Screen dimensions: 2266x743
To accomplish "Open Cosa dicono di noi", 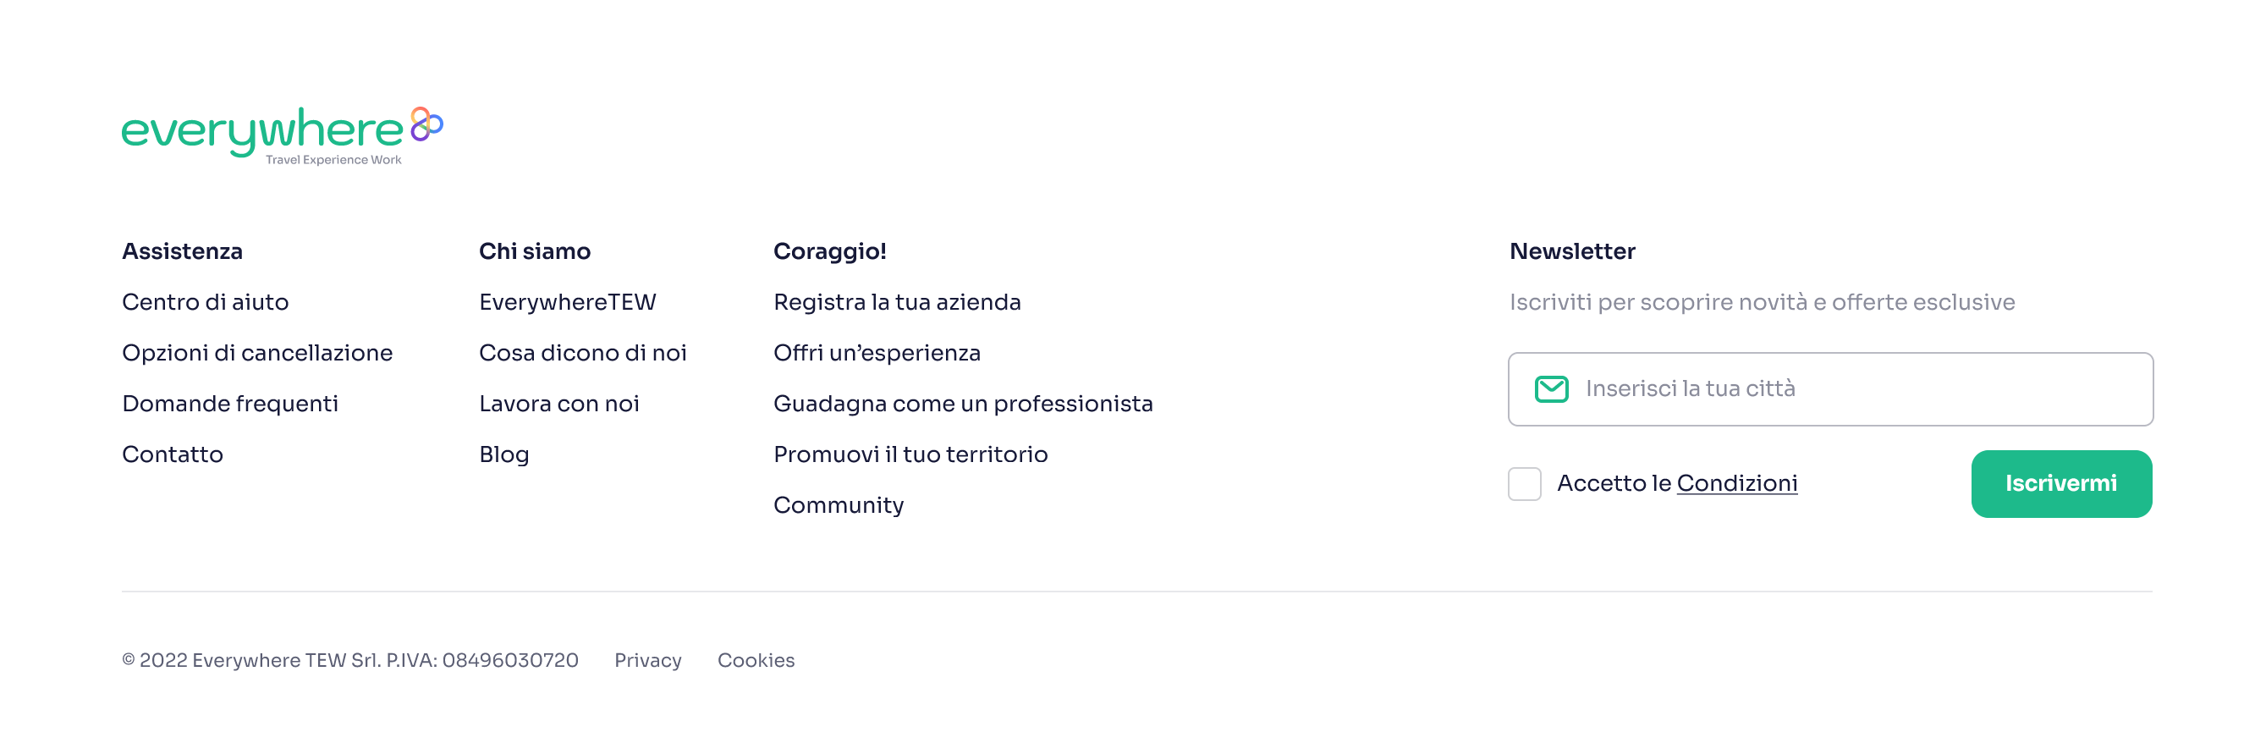I will point(582,353).
